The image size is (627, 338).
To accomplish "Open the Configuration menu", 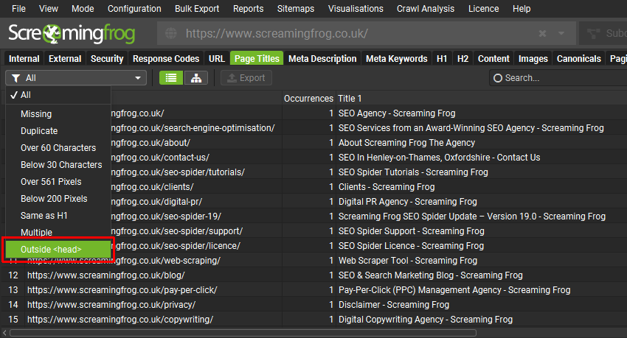I will (134, 8).
